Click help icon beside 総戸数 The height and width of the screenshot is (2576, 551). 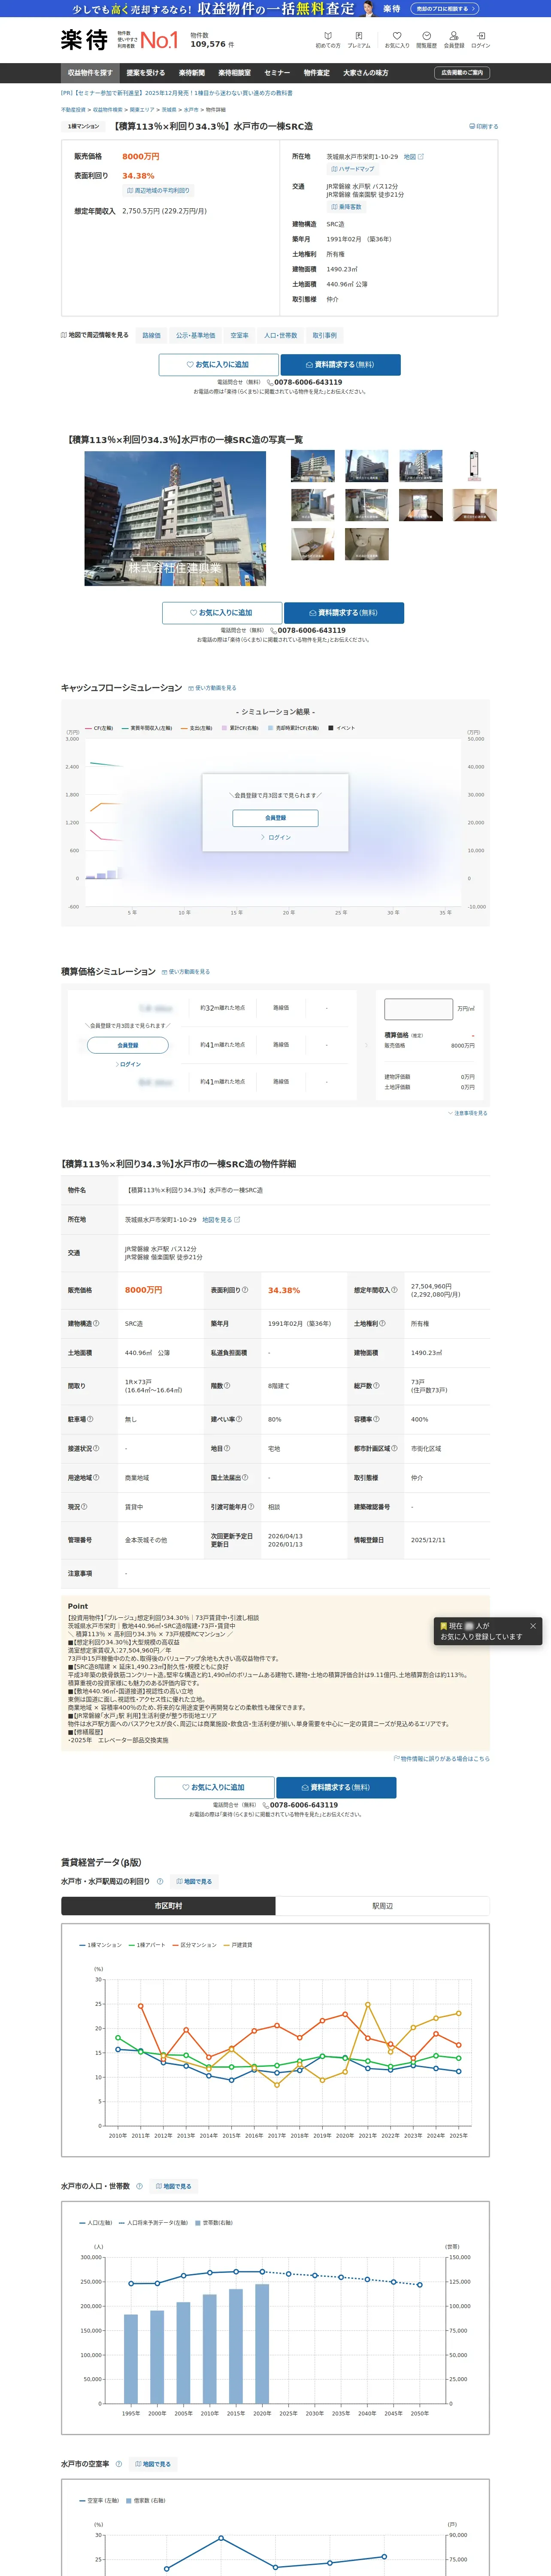(376, 1386)
